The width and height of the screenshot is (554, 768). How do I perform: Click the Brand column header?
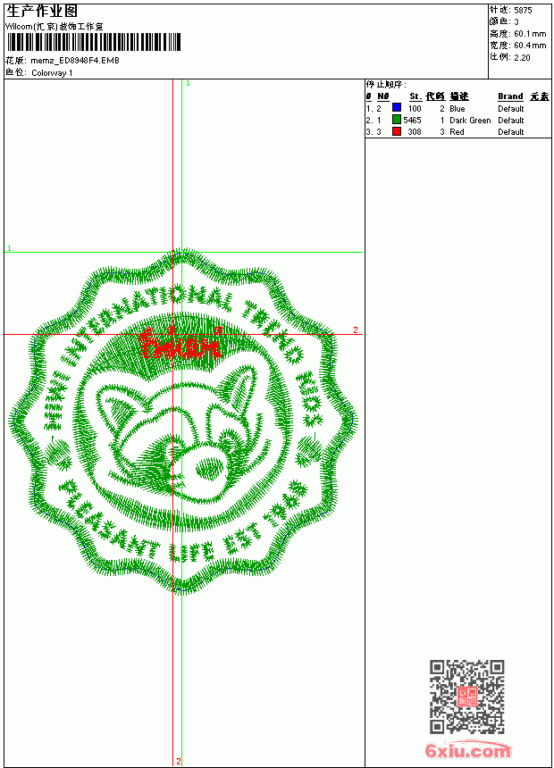(x=510, y=96)
